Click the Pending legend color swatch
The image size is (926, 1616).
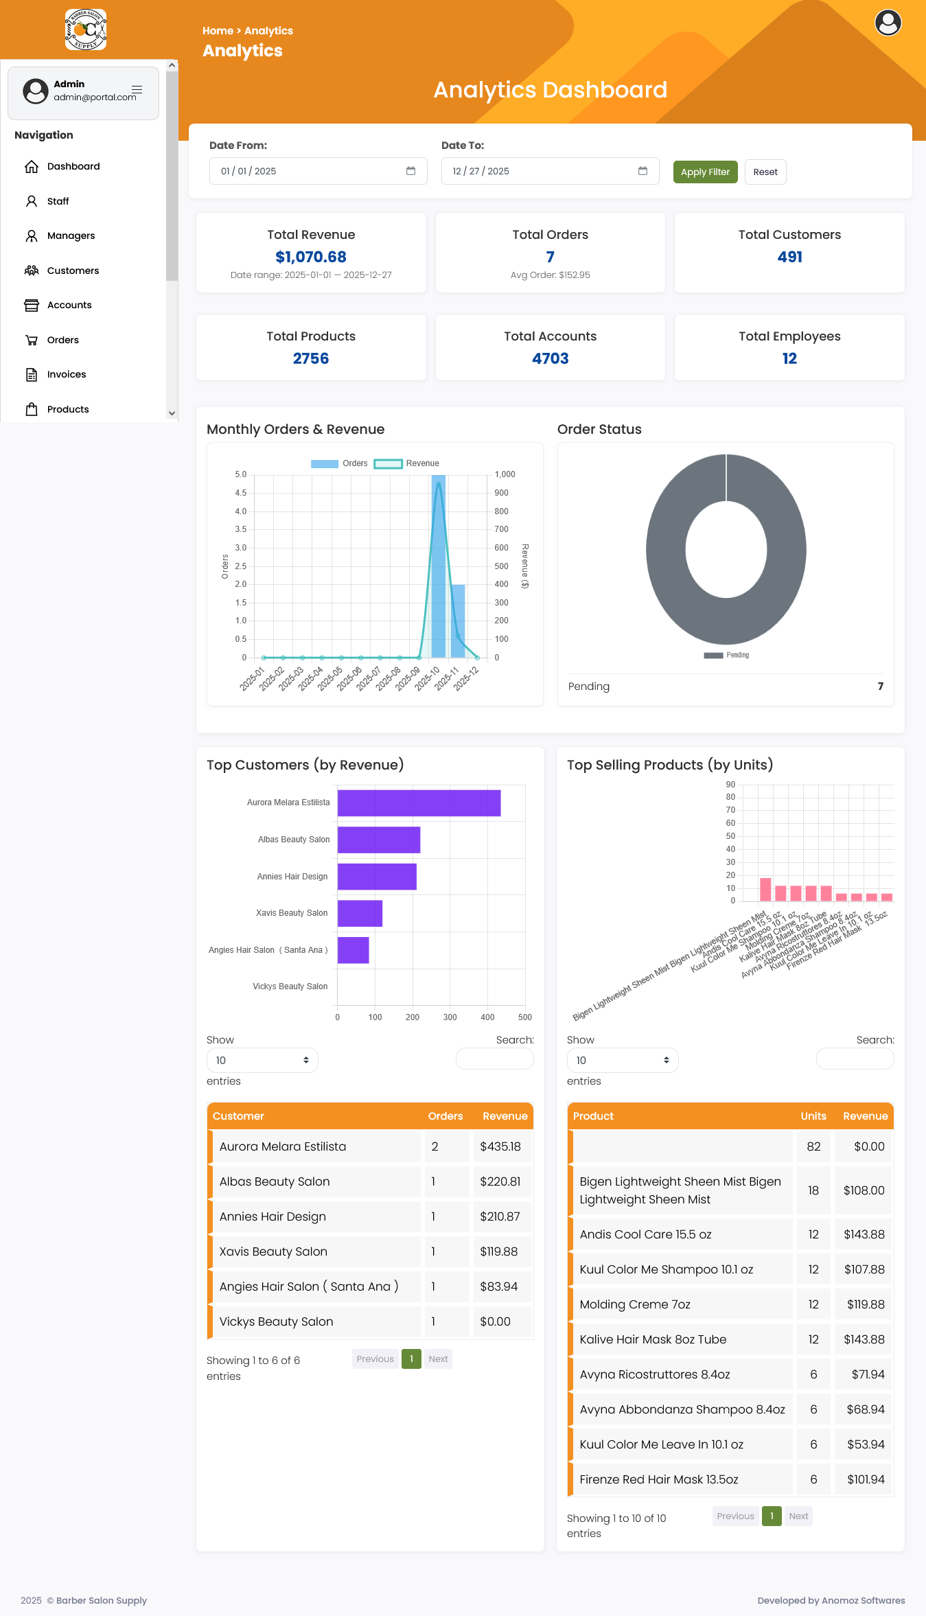(x=713, y=656)
